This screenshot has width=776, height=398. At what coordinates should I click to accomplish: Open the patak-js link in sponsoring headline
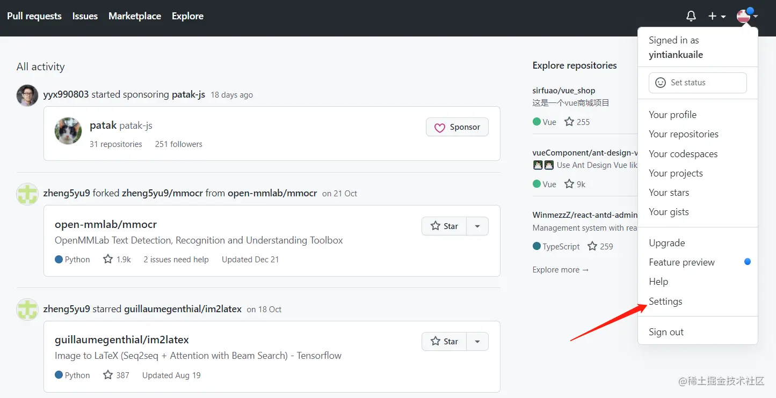coord(188,95)
